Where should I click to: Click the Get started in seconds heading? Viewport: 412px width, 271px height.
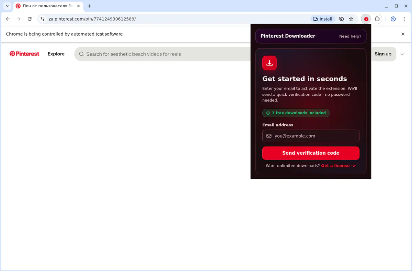point(305,79)
